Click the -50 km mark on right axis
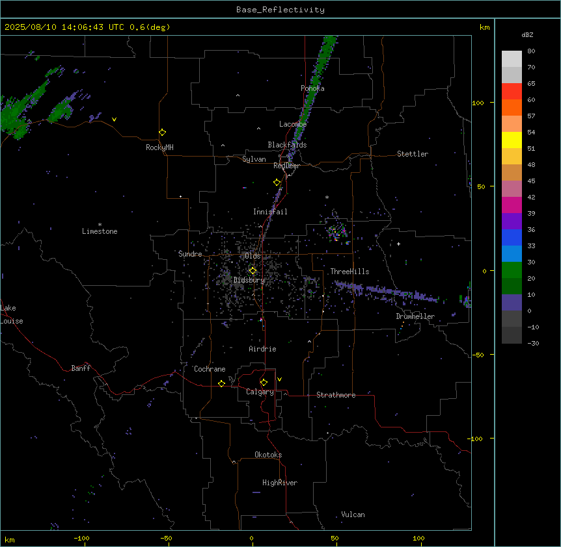 click(478, 355)
